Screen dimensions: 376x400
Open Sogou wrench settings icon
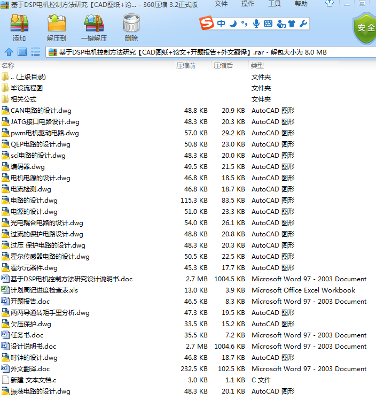click(303, 24)
